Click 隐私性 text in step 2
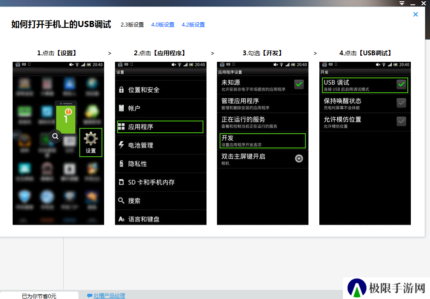 click(137, 164)
